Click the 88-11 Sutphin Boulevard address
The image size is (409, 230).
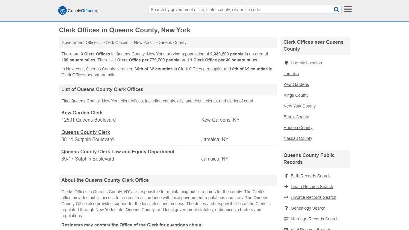(87, 139)
